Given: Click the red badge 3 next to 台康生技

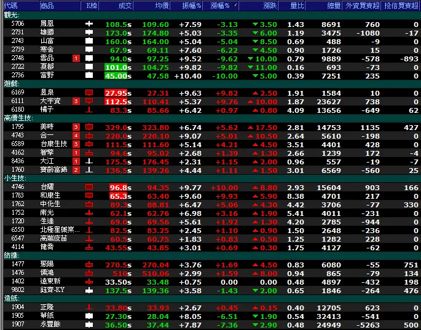Looking at the screenshot, I should [x=76, y=144].
